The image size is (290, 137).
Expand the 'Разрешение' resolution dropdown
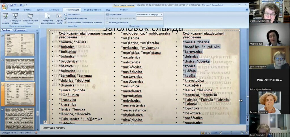pyautogui.click(x=161, y=14)
